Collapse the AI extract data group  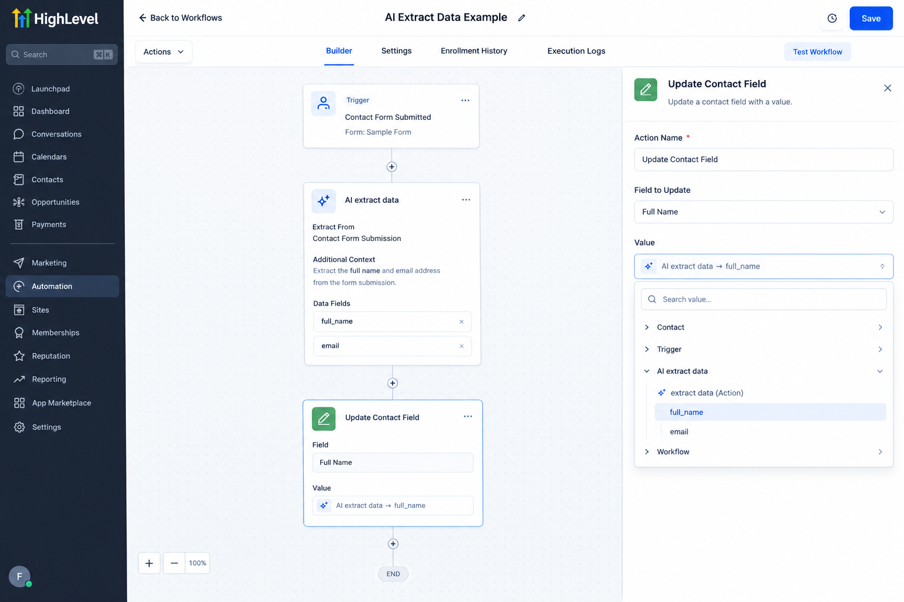coord(764,371)
